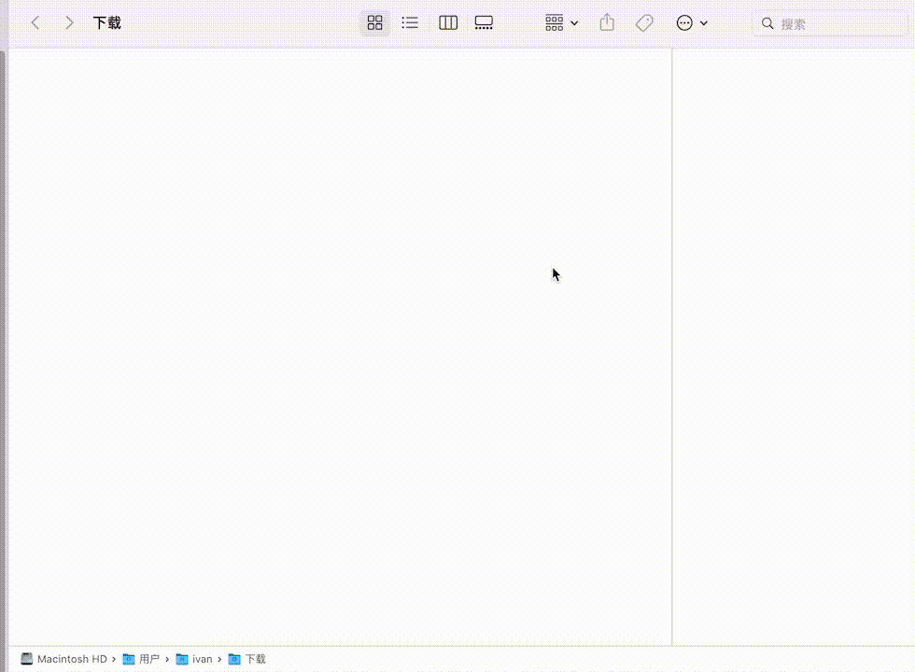
Task: Select 用户 folder in path bar
Action: coord(141,659)
